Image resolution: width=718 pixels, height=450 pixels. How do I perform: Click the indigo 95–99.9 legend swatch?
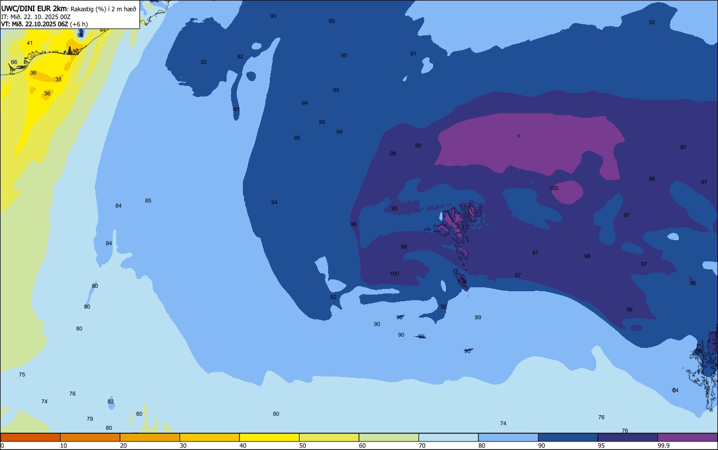pos(628,438)
